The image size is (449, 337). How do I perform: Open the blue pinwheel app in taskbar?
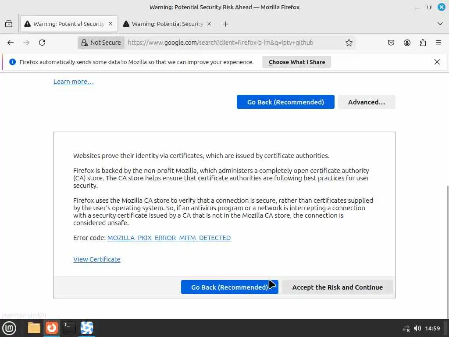tap(87, 328)
